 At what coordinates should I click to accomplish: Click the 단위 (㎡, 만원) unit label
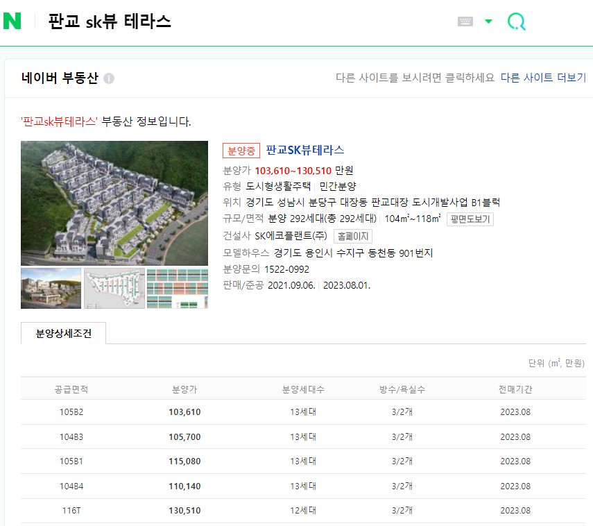556,364
